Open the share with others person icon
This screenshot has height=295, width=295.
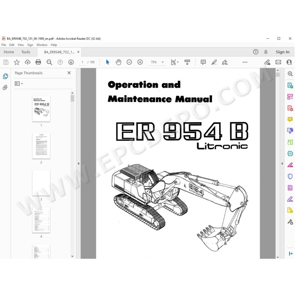pyautogui.click(x=289, y=62)
